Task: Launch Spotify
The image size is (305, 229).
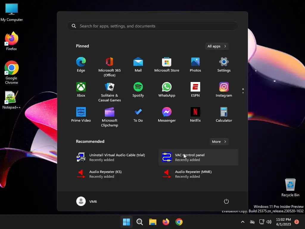Action: 138,89
